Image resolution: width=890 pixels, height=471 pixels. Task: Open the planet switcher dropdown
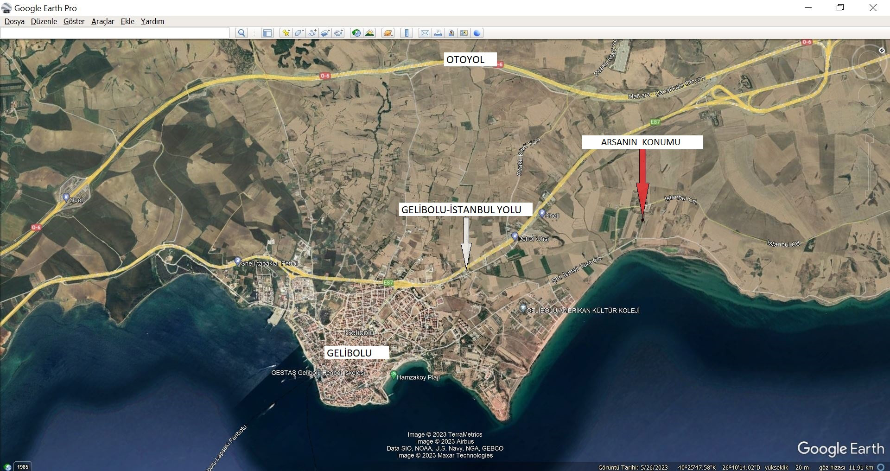(388, 33)
